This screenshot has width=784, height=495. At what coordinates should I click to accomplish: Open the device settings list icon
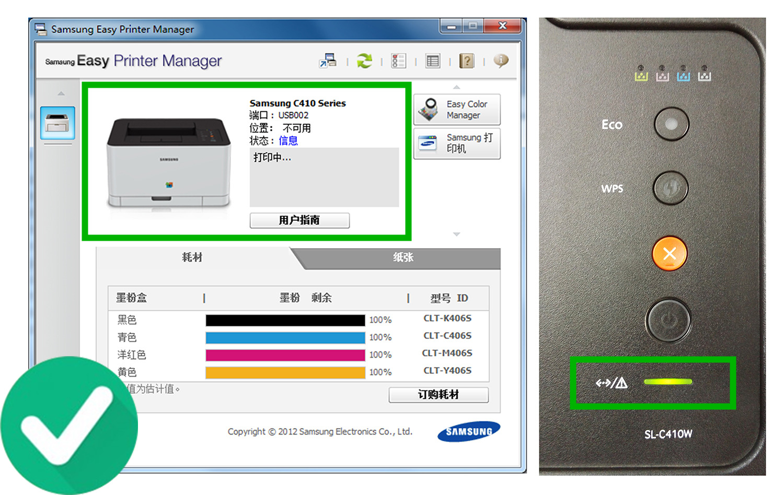click(399, 61)
